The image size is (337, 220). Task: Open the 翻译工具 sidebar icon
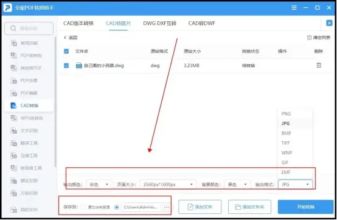[14, 143]
